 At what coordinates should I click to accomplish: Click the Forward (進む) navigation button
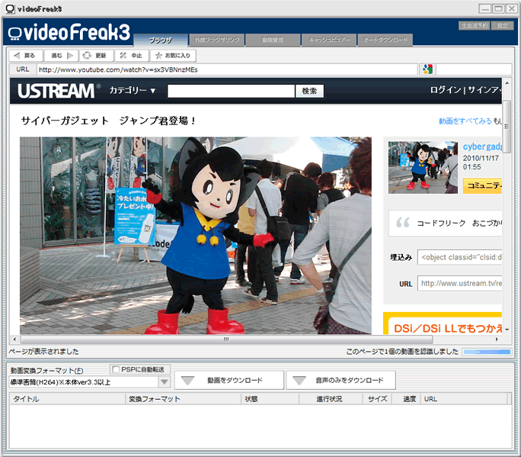[62, 56]
